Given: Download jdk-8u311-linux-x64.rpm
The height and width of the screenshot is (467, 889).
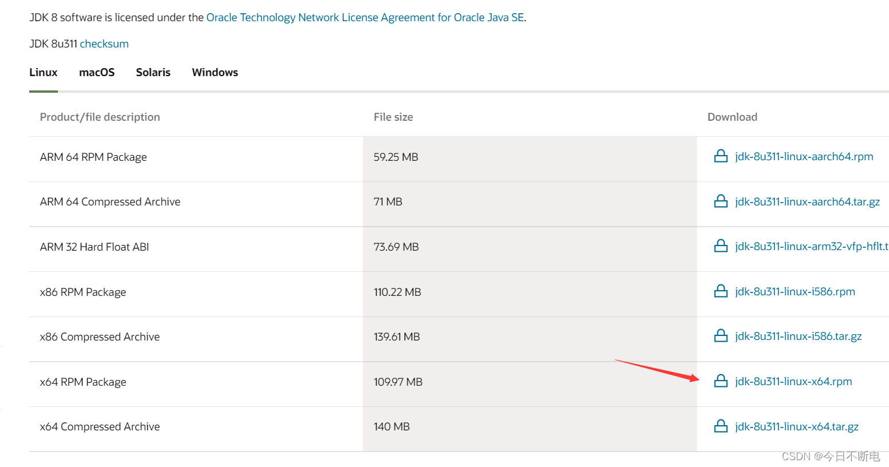Looking at the screenshot, I should pos(794,381).
